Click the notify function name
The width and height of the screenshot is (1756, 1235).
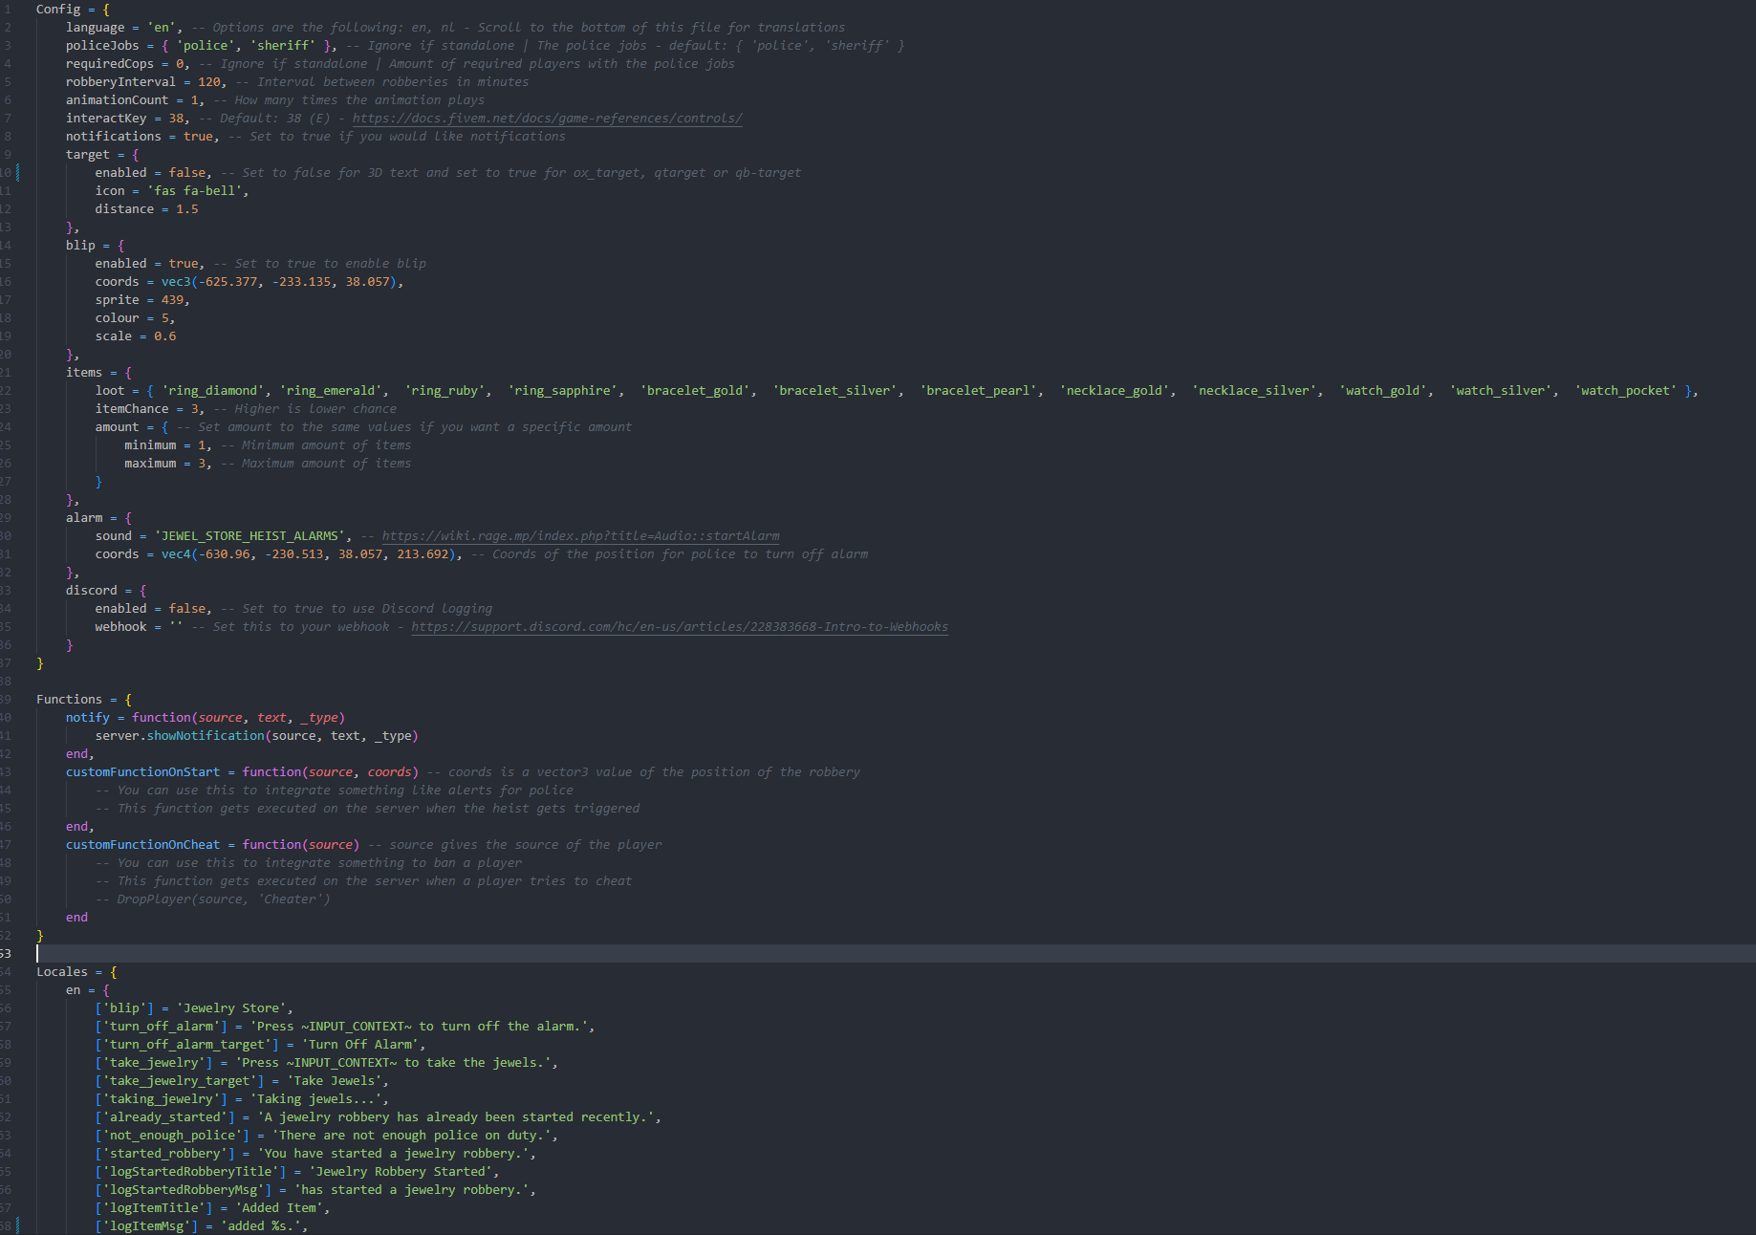click(88, 718)
